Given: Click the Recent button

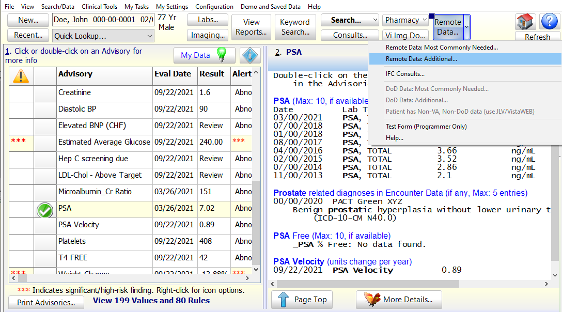Looking at the screenshot, I should click(x=28, y=35).
